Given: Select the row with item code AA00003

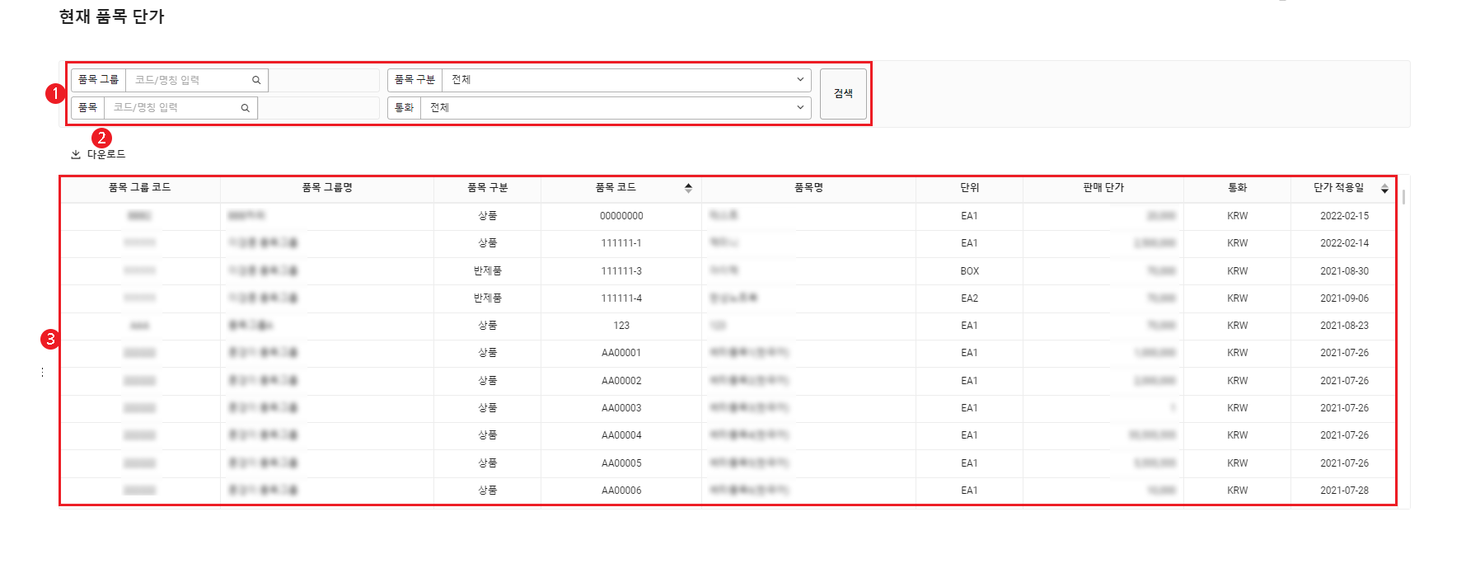Looking at the screenshot, I should 621,408.
